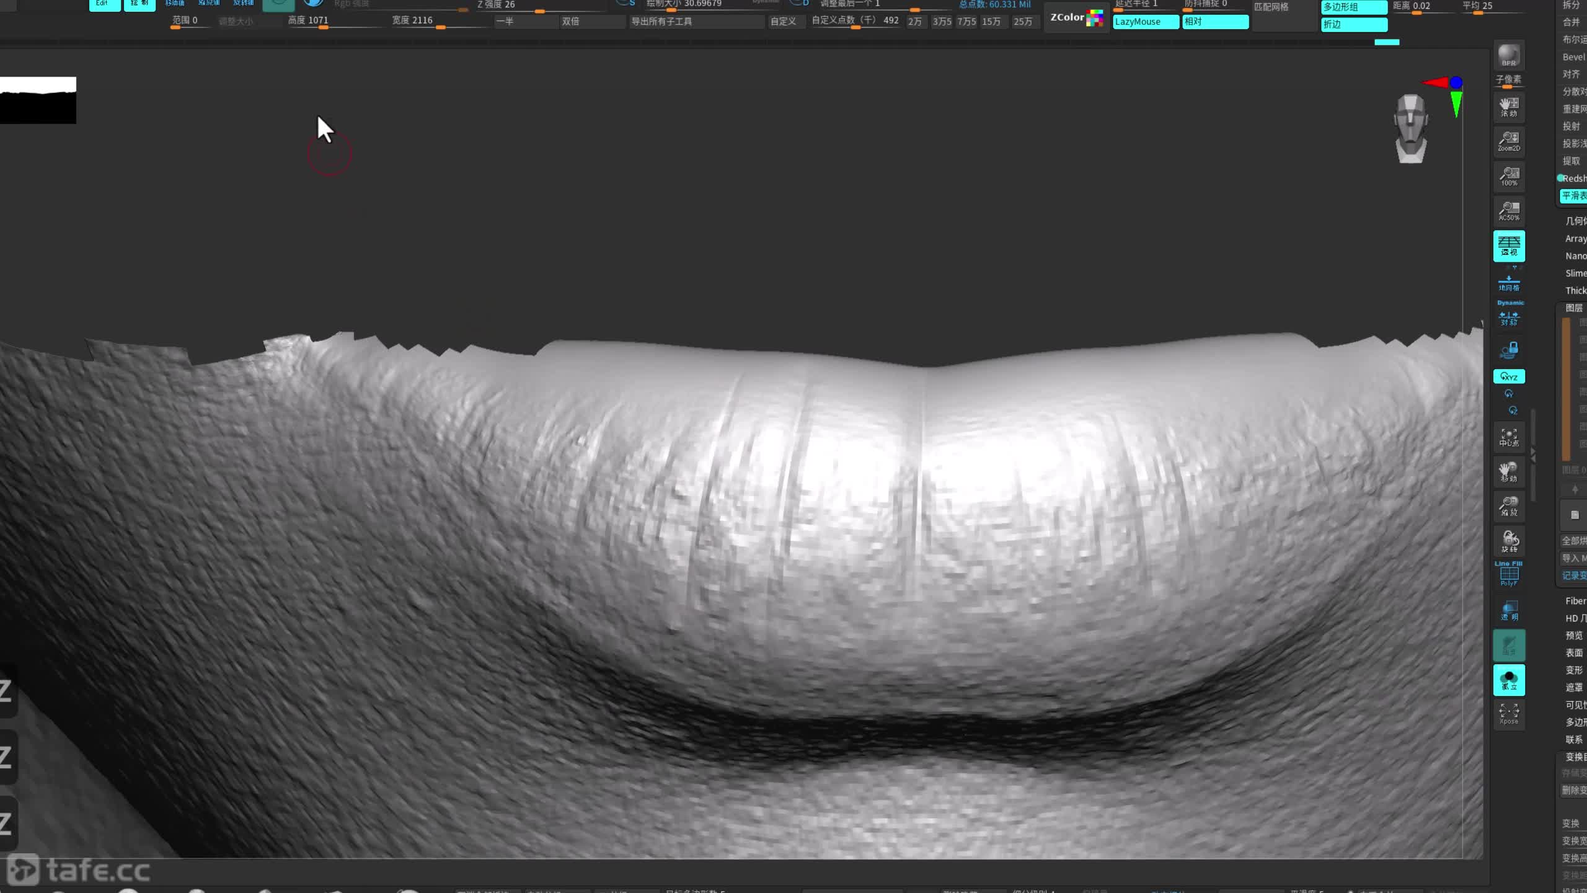Expand the 提取 extract section

pos(1572,161)
